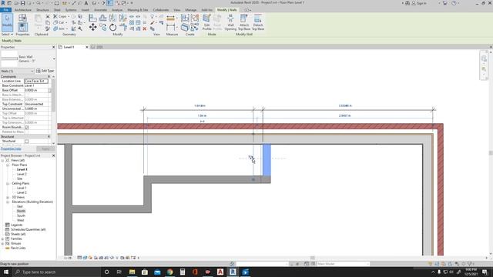Click the Align tool icon

tap(92, 18)
